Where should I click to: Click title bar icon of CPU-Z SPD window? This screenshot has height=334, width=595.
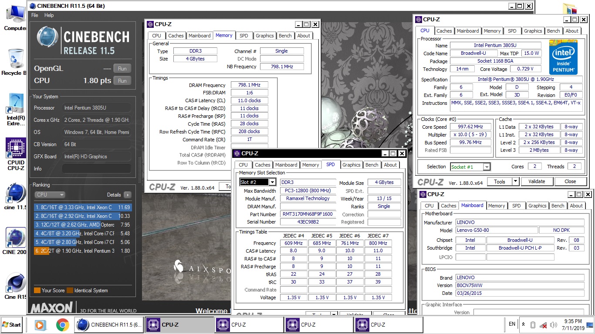tap(237, 153)
